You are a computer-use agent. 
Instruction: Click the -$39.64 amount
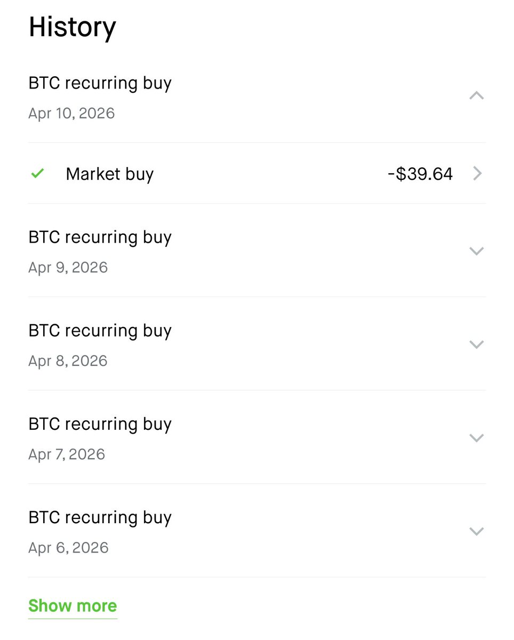[420, 174]
